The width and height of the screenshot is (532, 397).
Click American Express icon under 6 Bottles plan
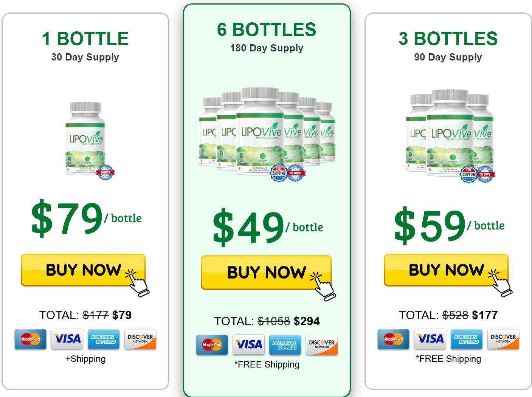coord(285,344)
